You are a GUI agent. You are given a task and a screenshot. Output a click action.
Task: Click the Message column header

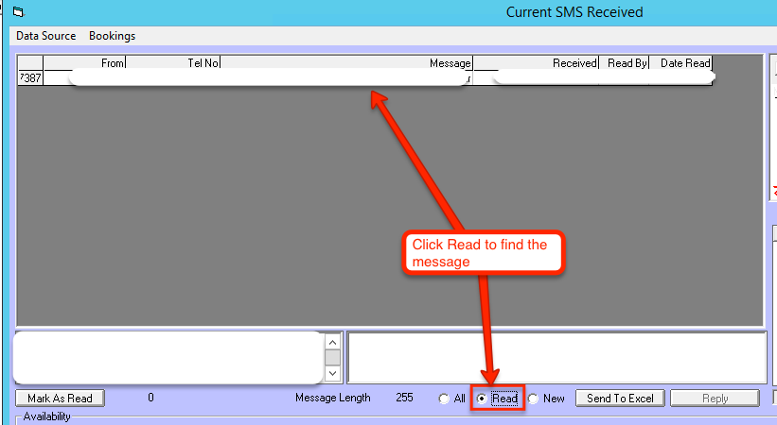click(346, 63)
